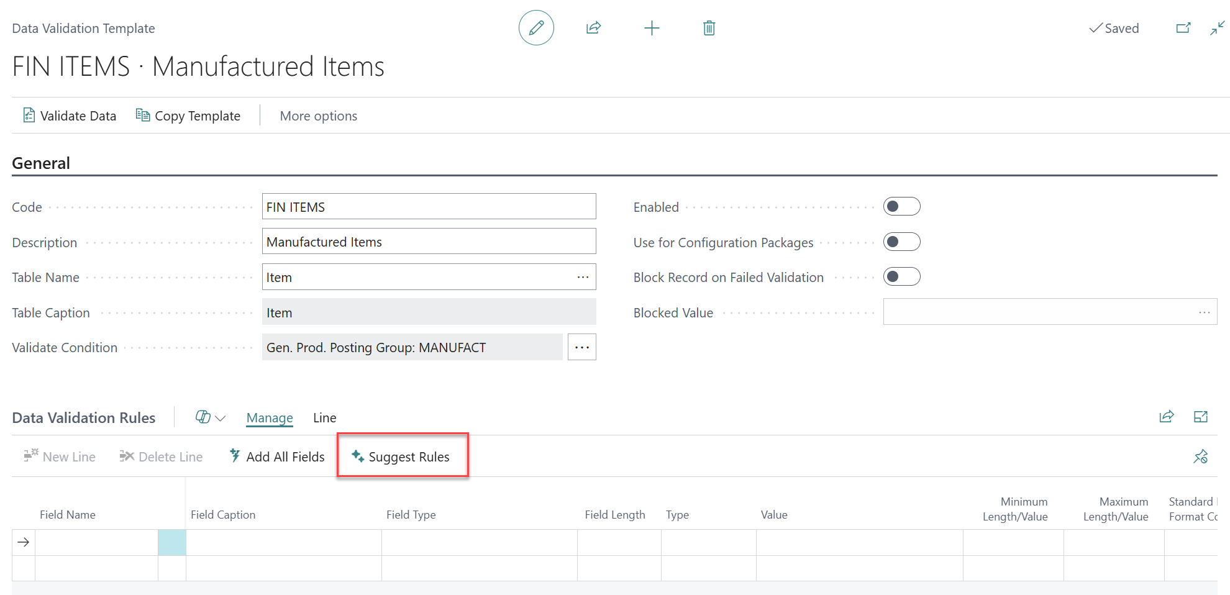Create a new template with the plus icon
Screen dimensions: 1230x595
pos(652,28)
